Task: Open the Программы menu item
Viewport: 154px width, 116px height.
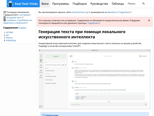Action: click(60, 4)
